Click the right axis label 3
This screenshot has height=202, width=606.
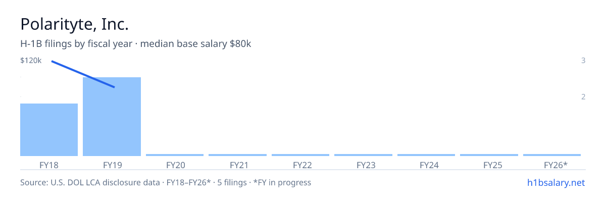[583, 61]
